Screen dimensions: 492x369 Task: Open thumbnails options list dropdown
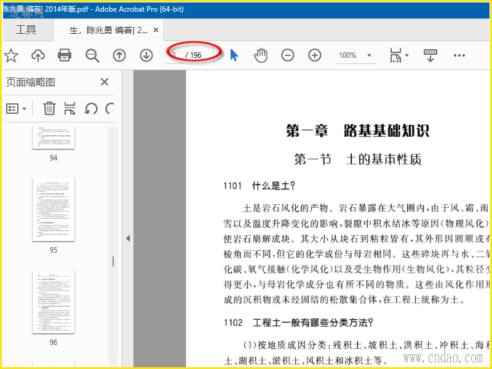click(x=17, y=109)
